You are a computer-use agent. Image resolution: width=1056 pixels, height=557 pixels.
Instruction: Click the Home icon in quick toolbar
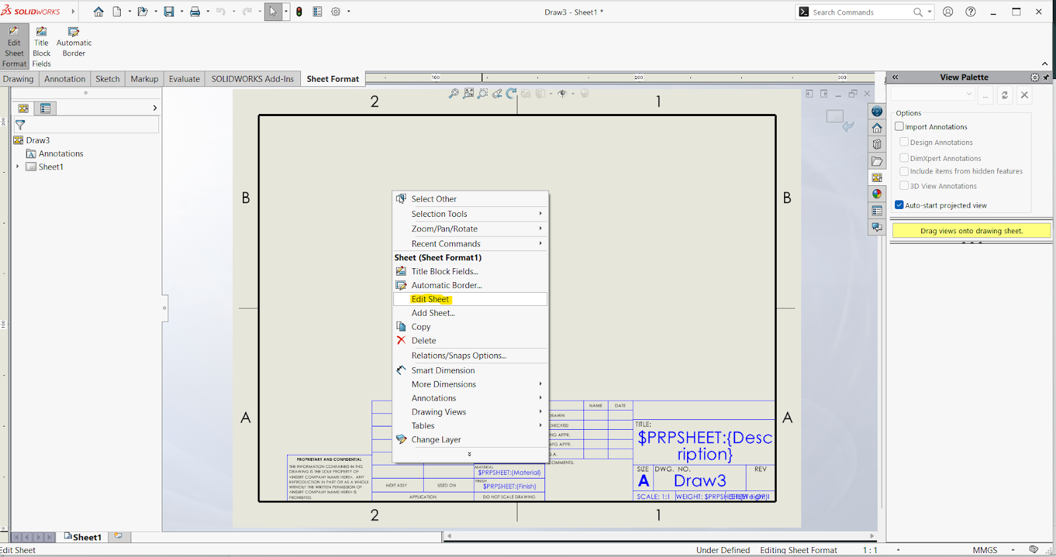click(x=98, y=12)
